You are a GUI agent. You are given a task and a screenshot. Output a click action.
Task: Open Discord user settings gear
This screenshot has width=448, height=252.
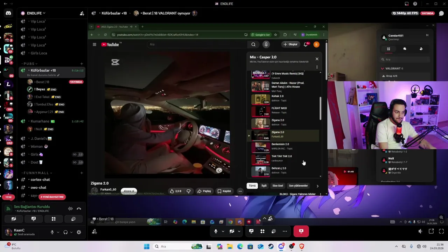[79, 232]
